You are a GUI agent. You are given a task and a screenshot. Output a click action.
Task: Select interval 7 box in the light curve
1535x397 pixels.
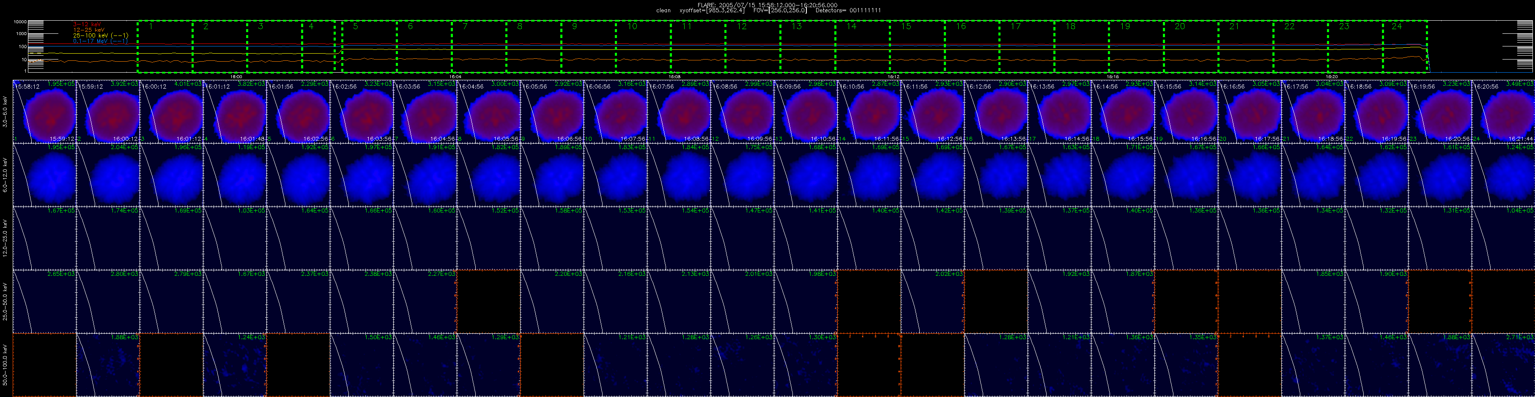[x=479, y=46]
